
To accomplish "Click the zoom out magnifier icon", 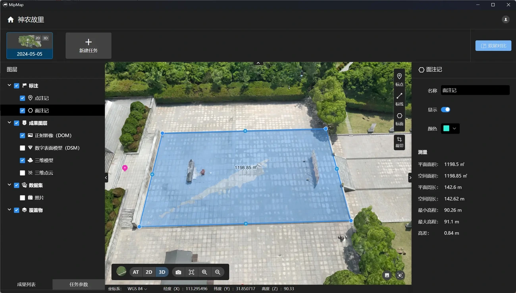I will (x=218, y=272).
